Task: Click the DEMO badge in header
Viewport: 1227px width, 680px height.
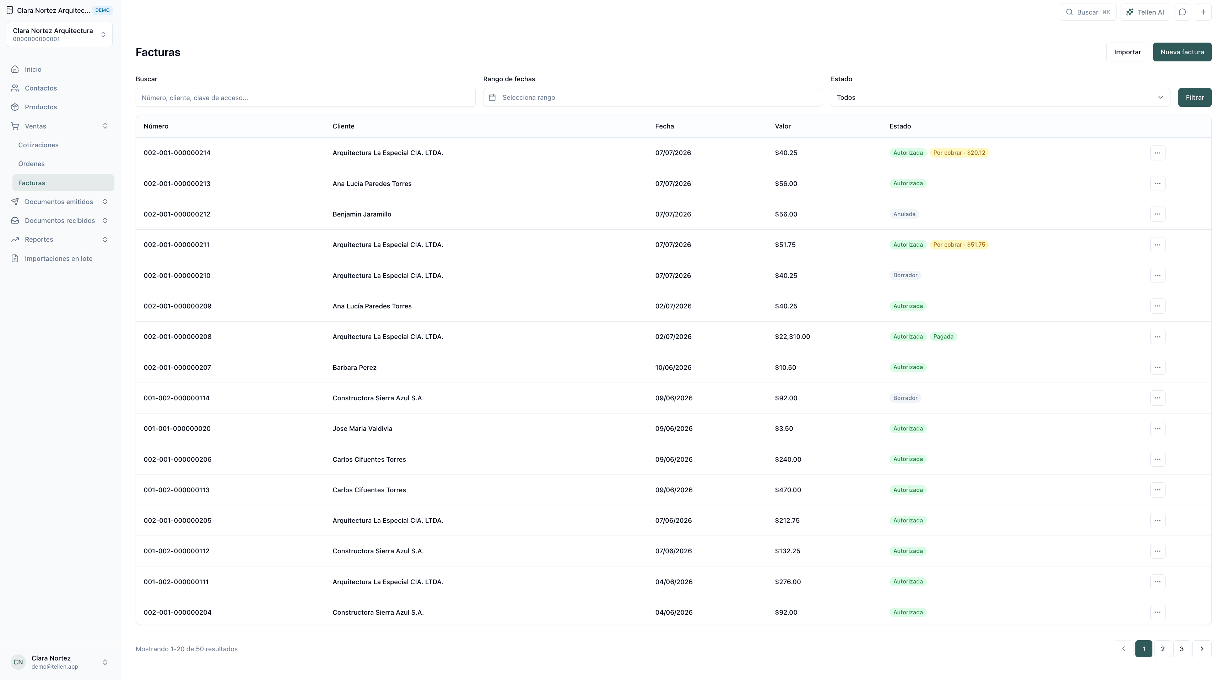Action: pyautogui.click(x=102, y=10)
